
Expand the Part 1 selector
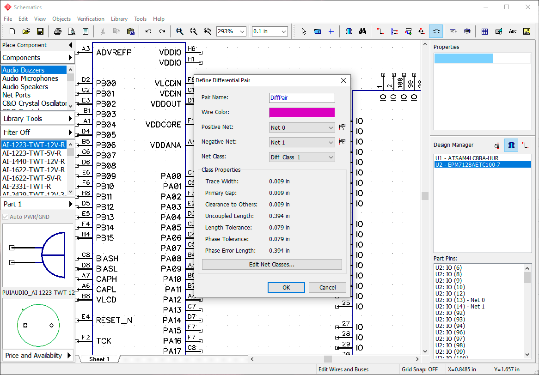37,204
